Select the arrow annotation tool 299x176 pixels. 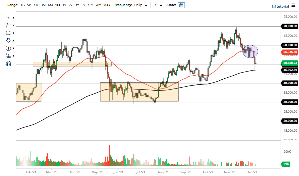8,41
